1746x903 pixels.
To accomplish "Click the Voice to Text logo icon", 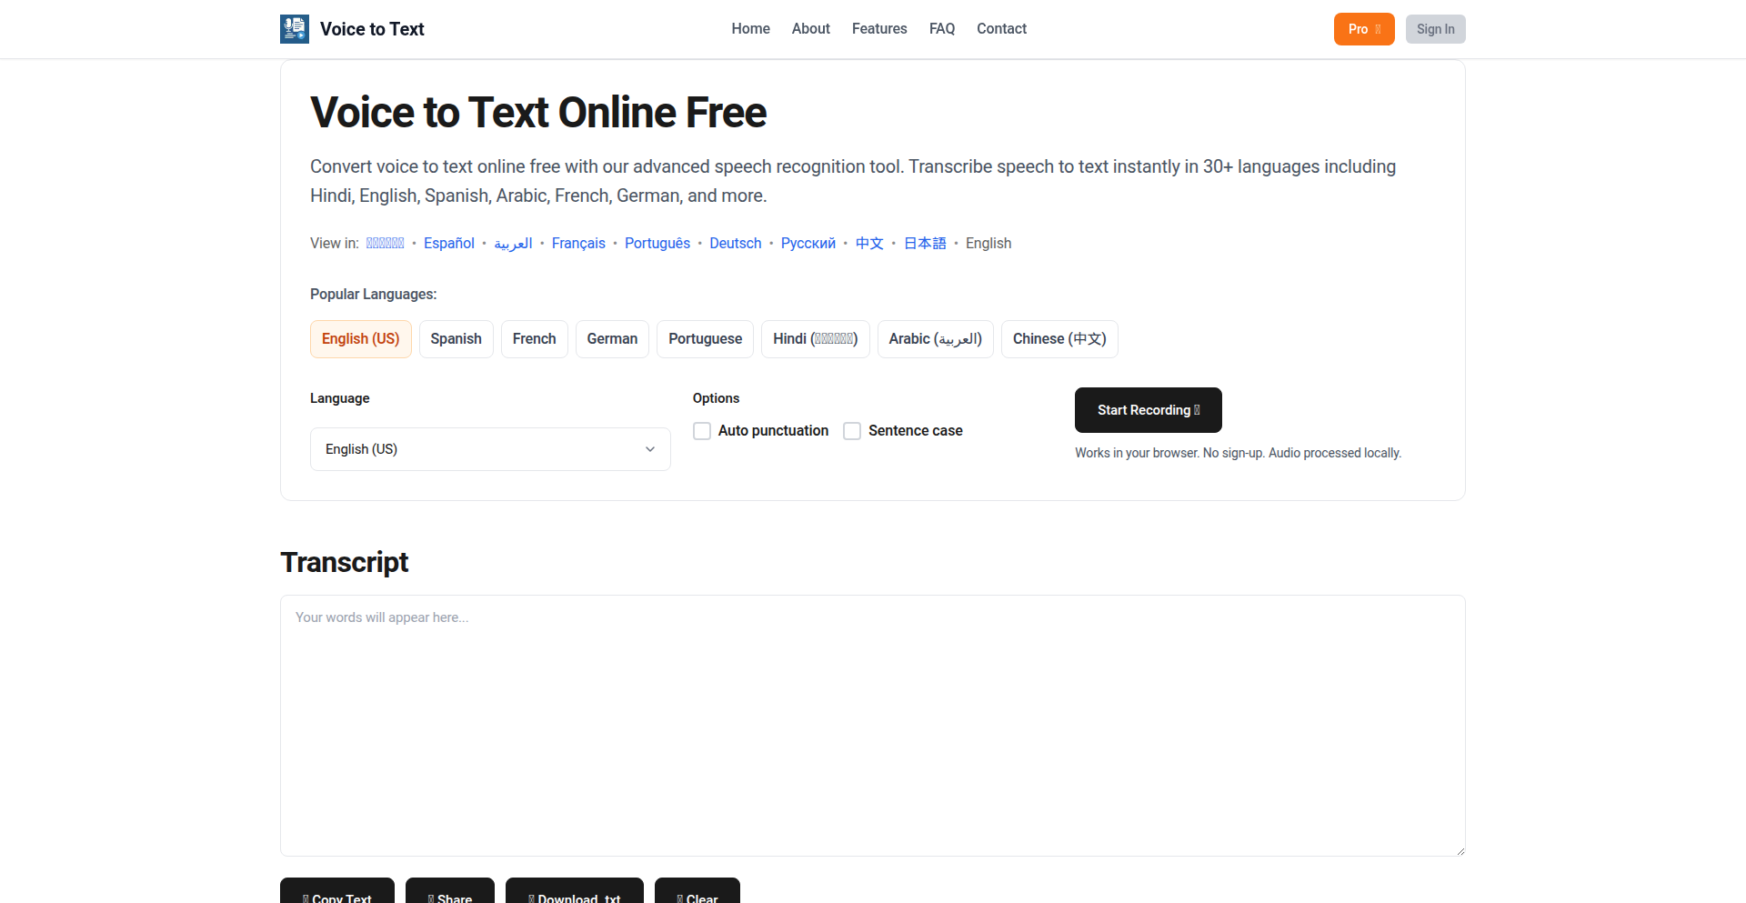I will [x=295, y=29].
